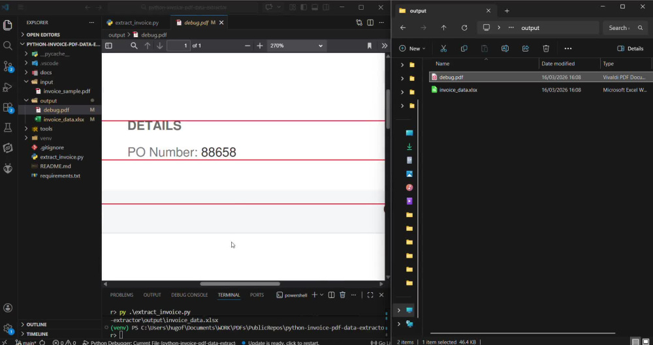The width and height of the screenshot is (653, 345).
Task: Switch to the Debug Console tab
Action: pos(189,295)
